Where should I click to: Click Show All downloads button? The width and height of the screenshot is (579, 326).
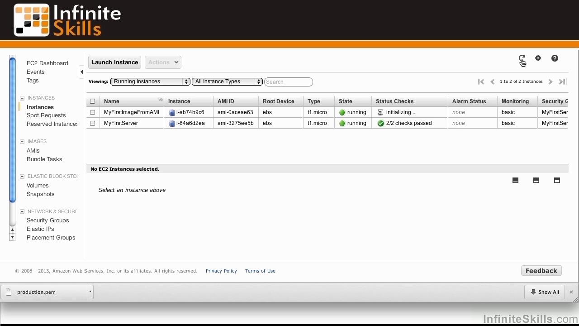[x=545, y=292]
